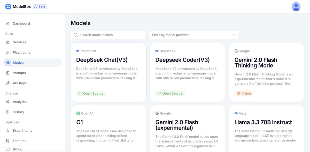
Task: Click the Optimize section label
Action: (x=12, y=122)
